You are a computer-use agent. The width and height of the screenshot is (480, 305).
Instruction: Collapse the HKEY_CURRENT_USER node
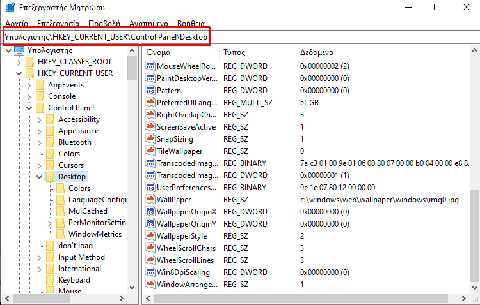pos(19,73)
